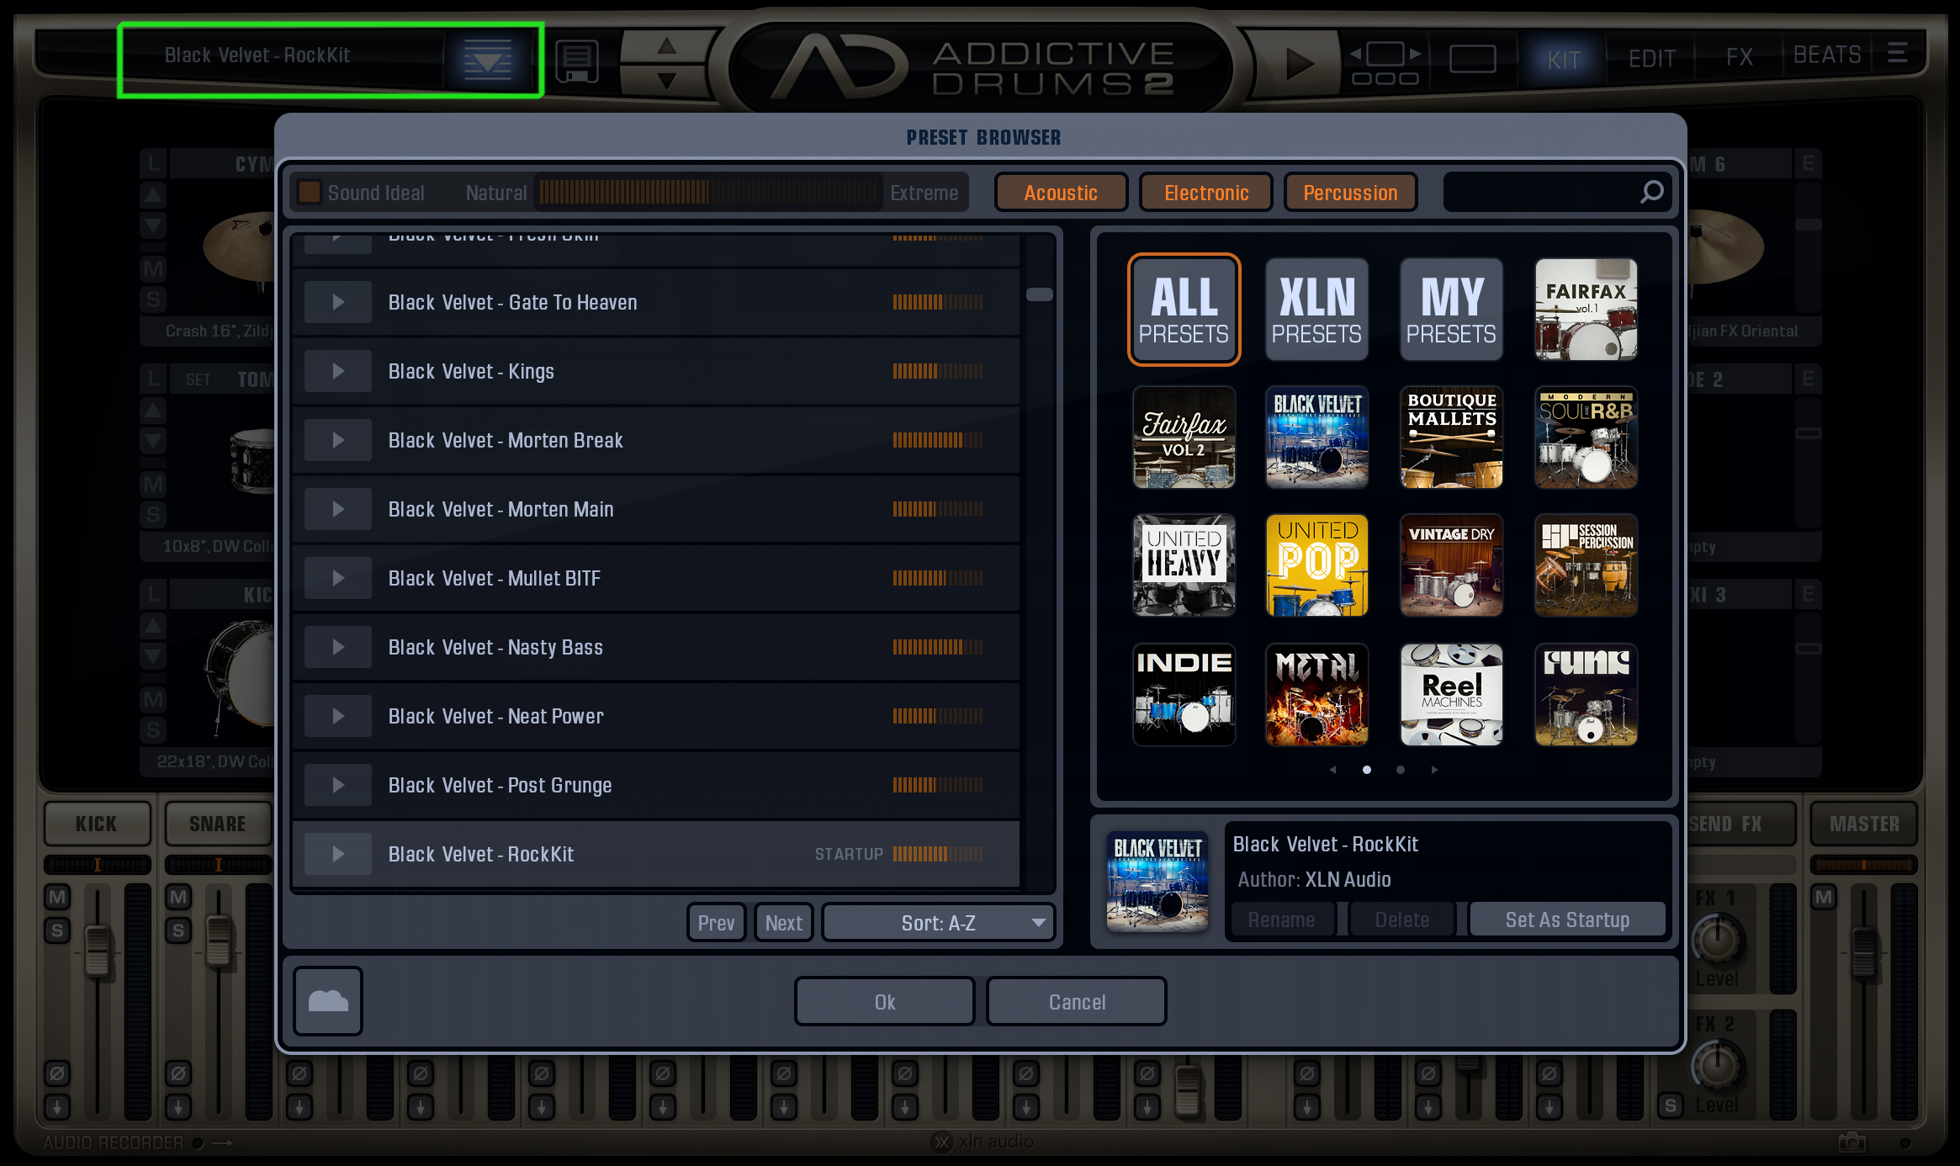This screenshot has width=1960, height=1166.
Task: Cancel the preset browser dialog
Action: (1077, 1002)
